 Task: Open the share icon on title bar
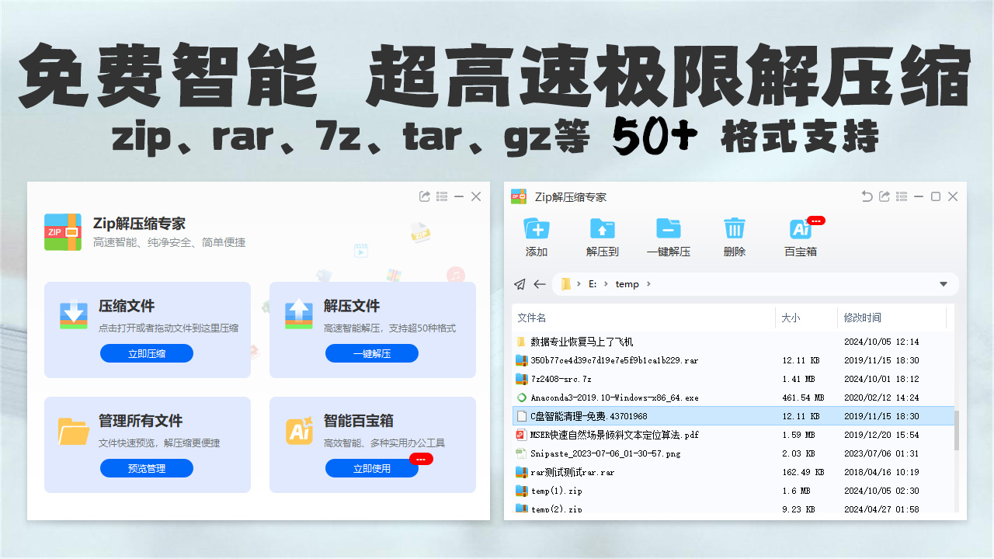(884, 196)
